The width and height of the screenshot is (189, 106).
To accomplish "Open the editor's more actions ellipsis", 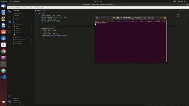I will click(x=186, y=11).
